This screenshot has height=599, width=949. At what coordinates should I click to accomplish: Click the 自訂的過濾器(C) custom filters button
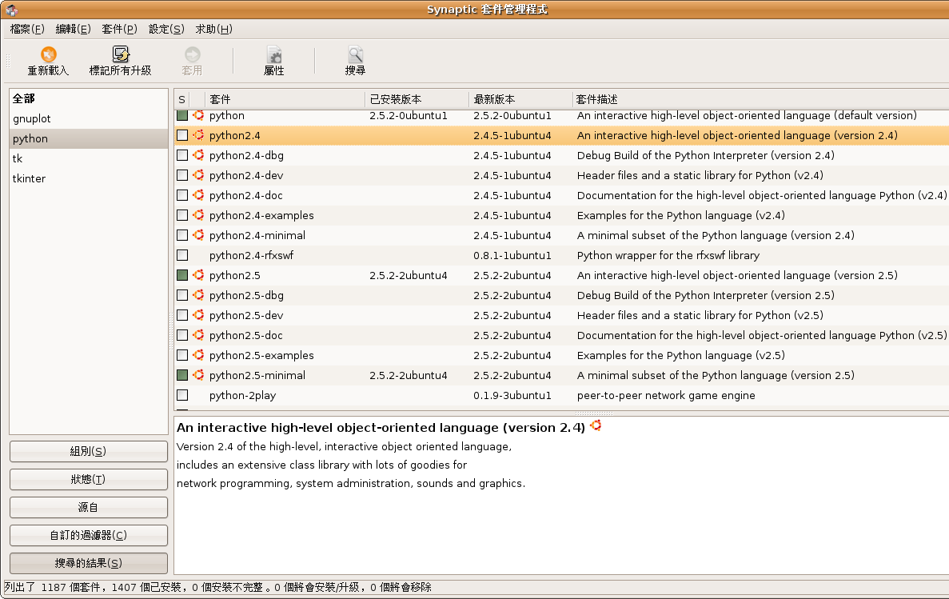(x=89, y=535)
